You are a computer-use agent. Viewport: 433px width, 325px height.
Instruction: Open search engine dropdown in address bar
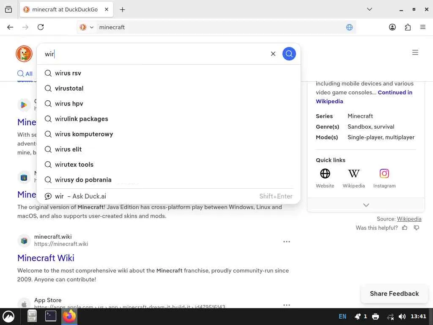tap(87, 27)
